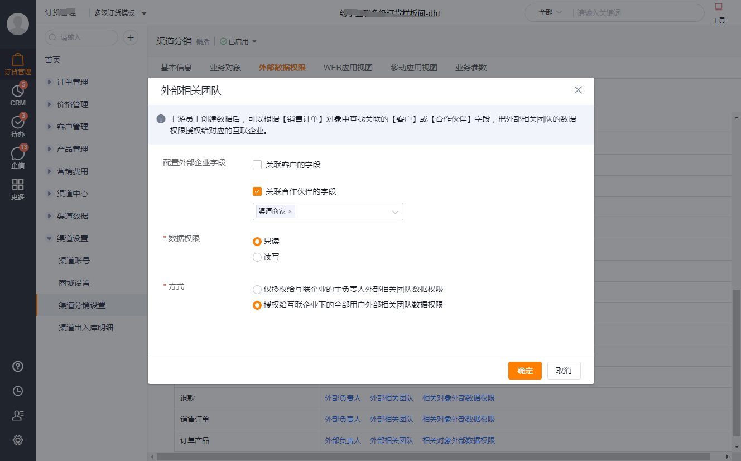This screenshot has width=741, height=461.
Task: Open the 已启用 status dropdown
Action: click(238, 41)
